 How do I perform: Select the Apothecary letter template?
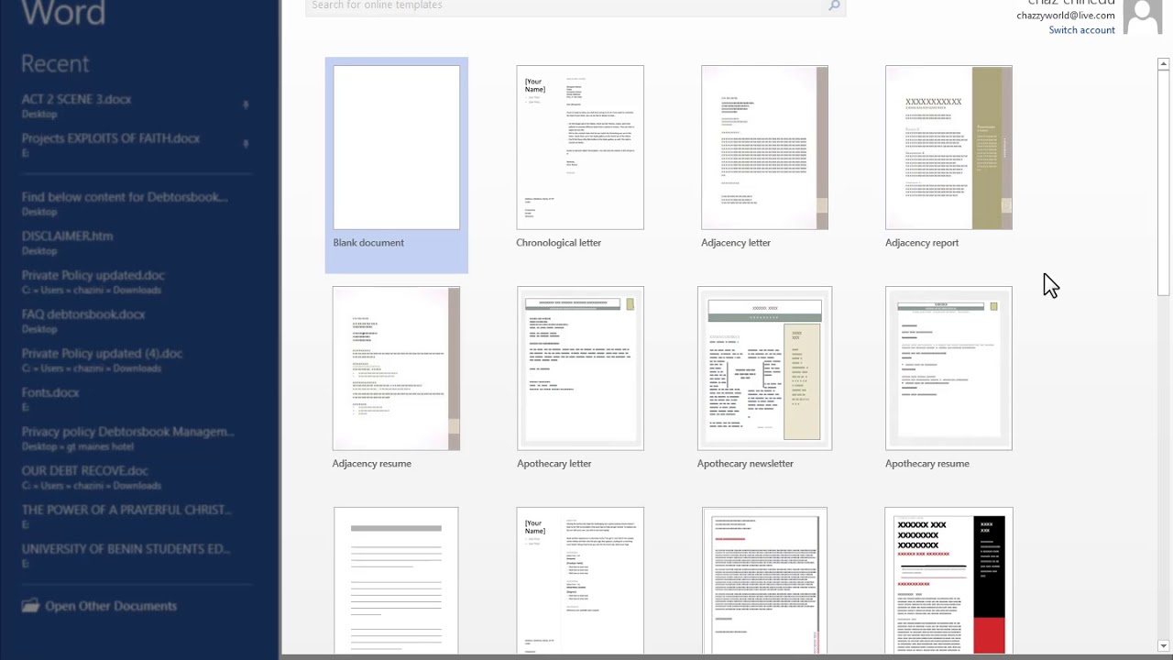tap(580, 368)
